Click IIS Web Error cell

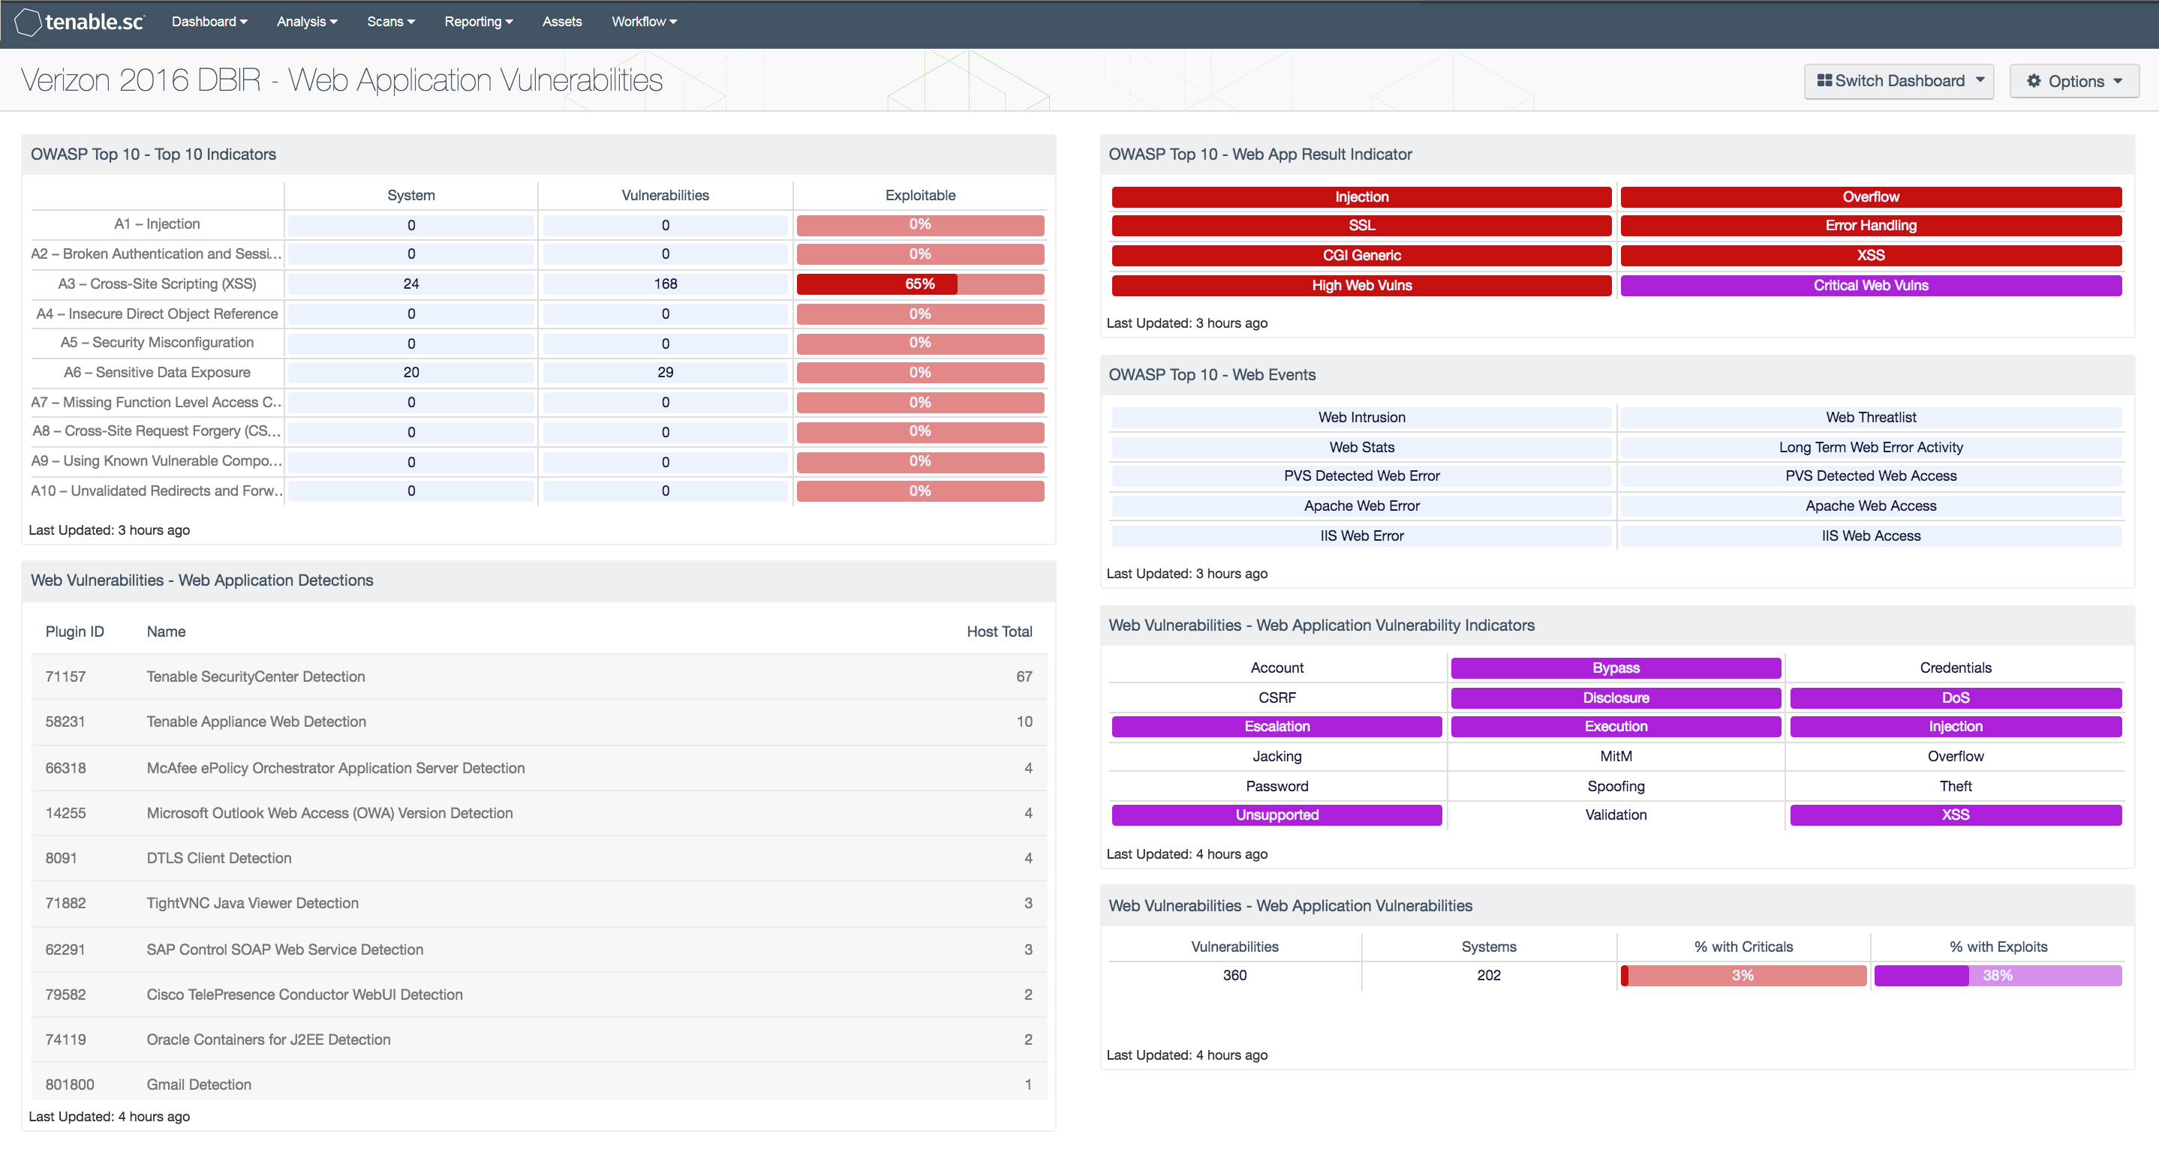coord(1361,536)
